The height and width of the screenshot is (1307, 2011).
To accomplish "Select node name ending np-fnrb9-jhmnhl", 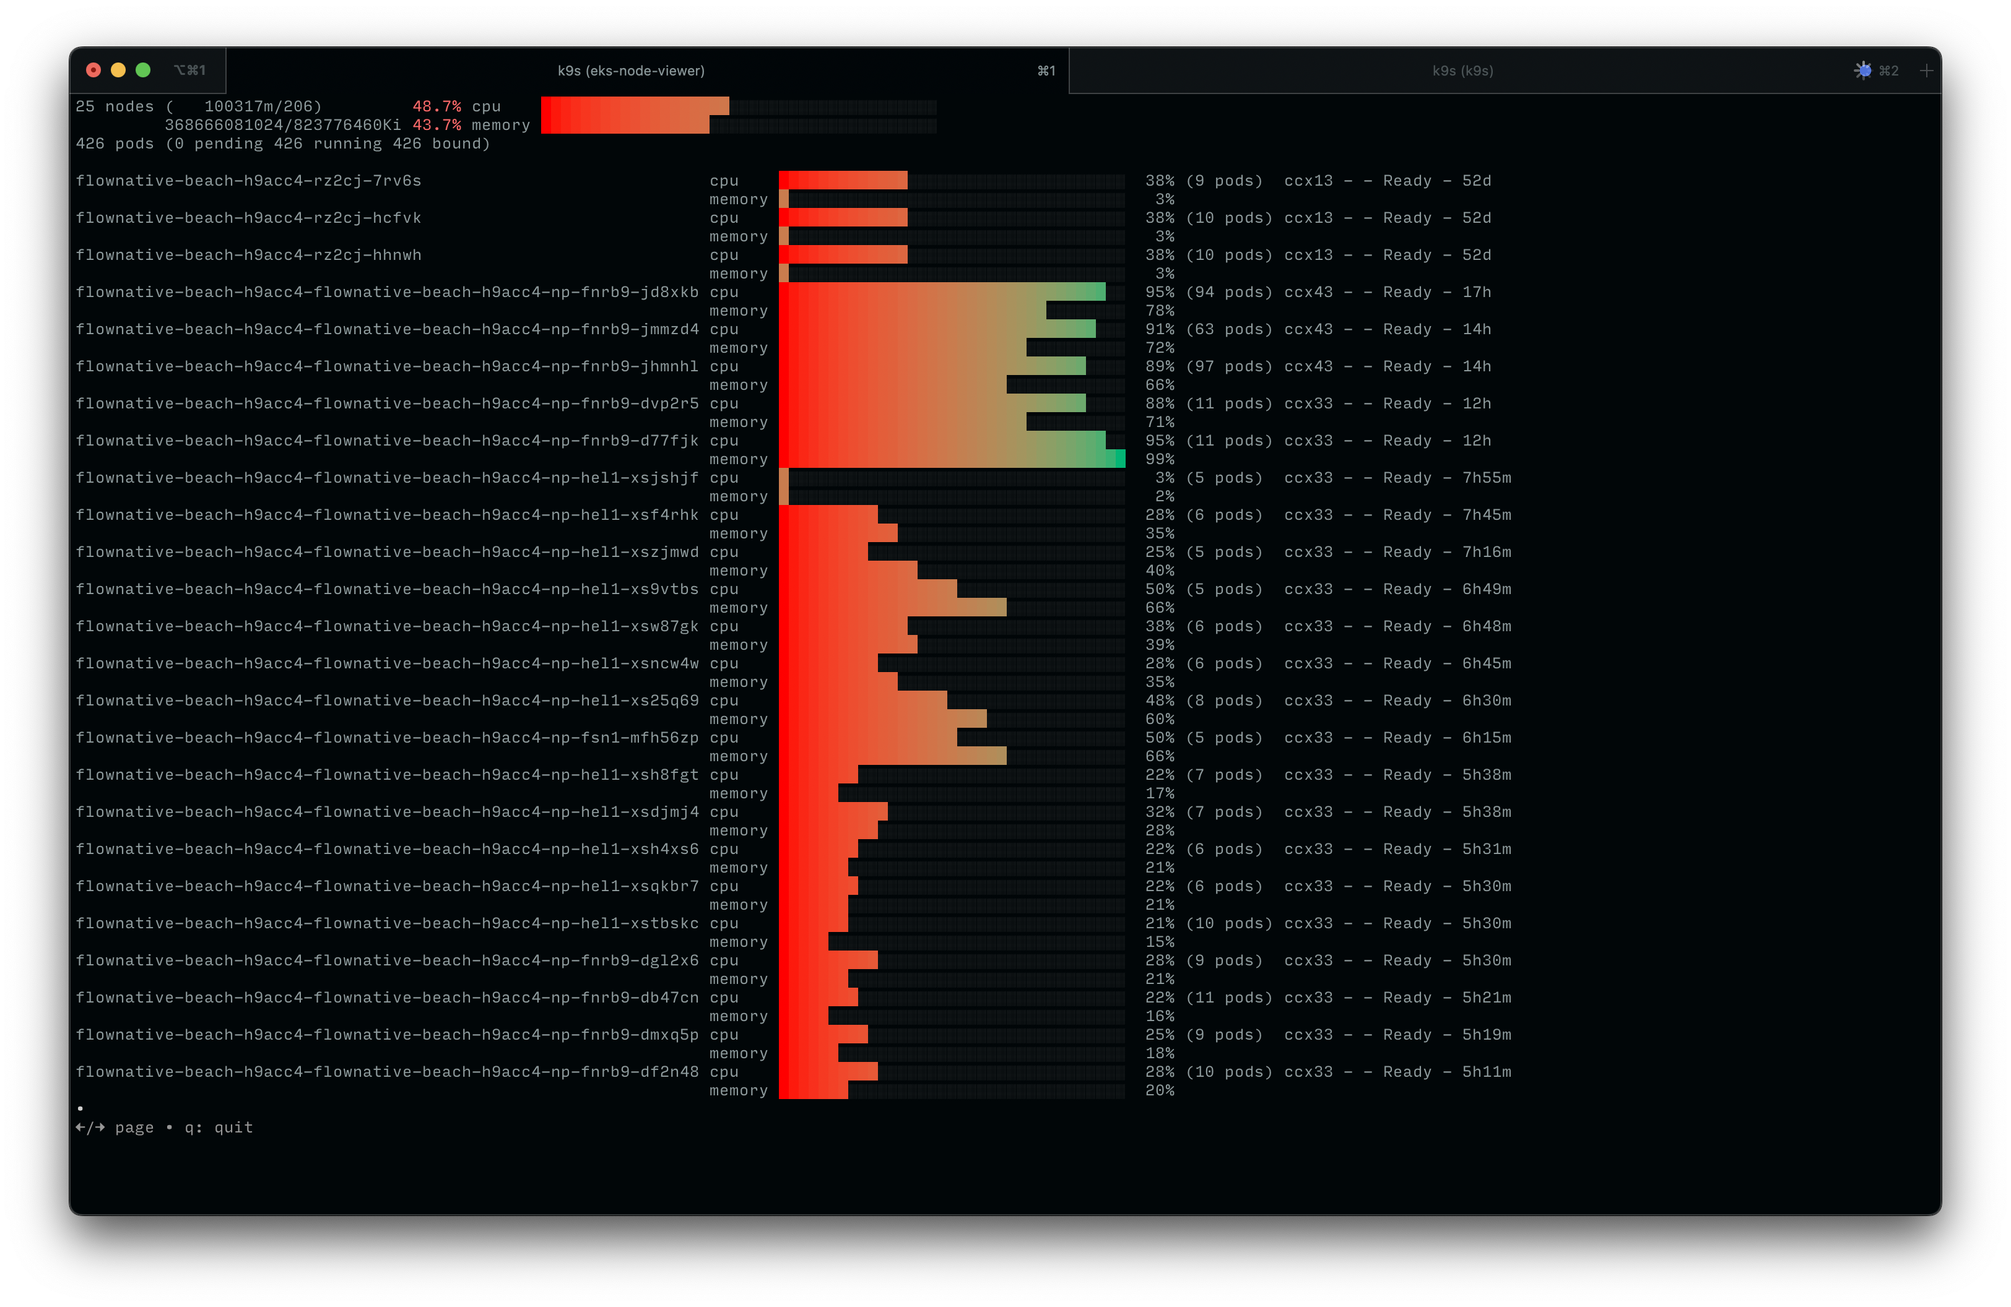I will (x=387, y=366).
